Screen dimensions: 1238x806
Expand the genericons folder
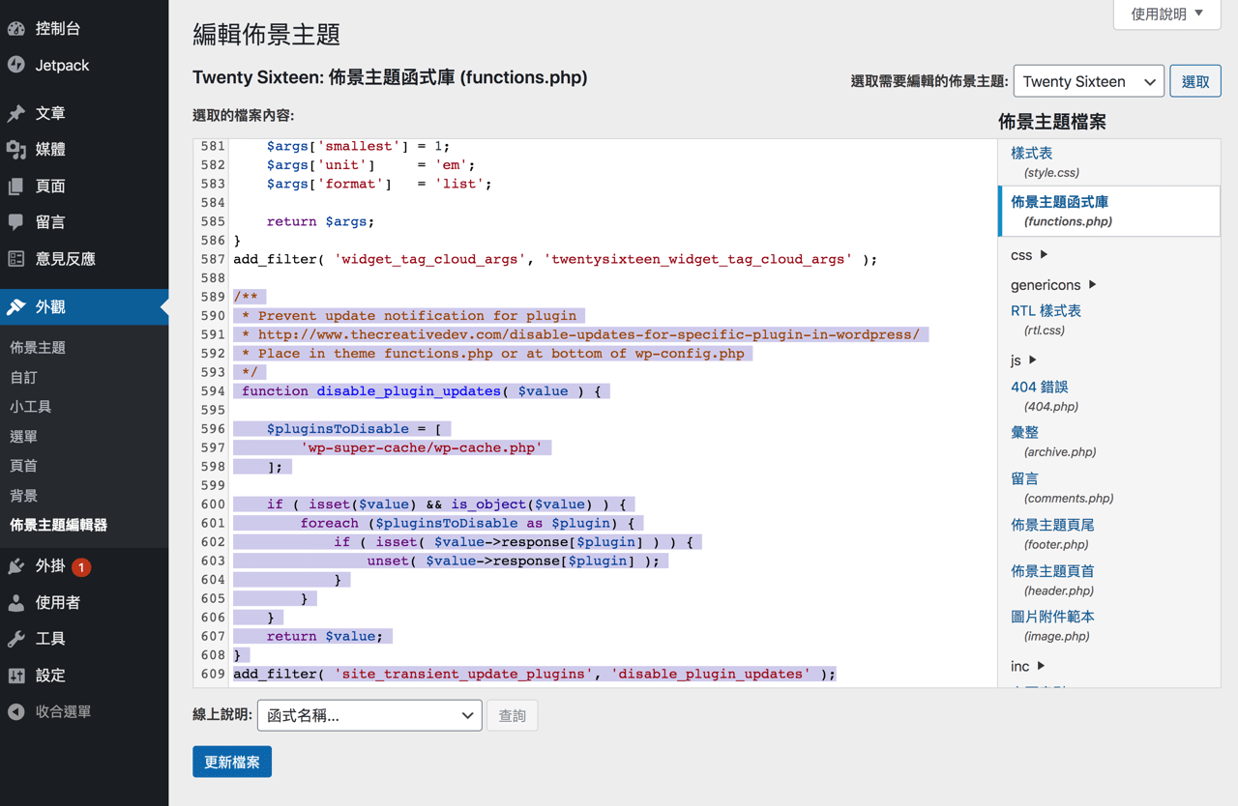[1053, 285]
